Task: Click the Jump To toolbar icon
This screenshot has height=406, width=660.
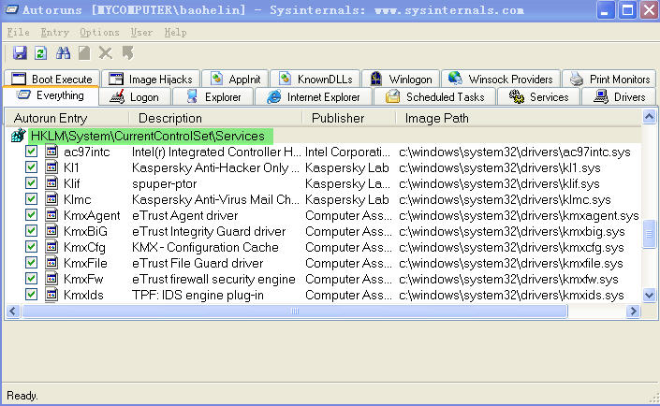Action: [127, 53]
